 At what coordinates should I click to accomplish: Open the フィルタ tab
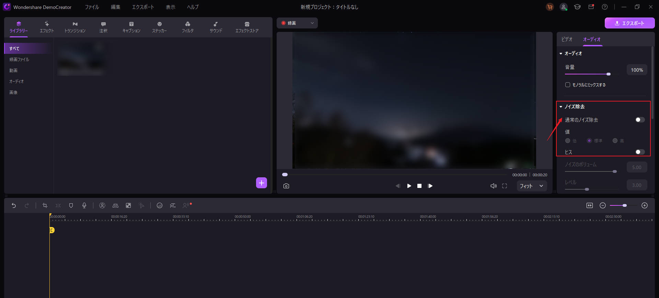click(x=188, y=27)
